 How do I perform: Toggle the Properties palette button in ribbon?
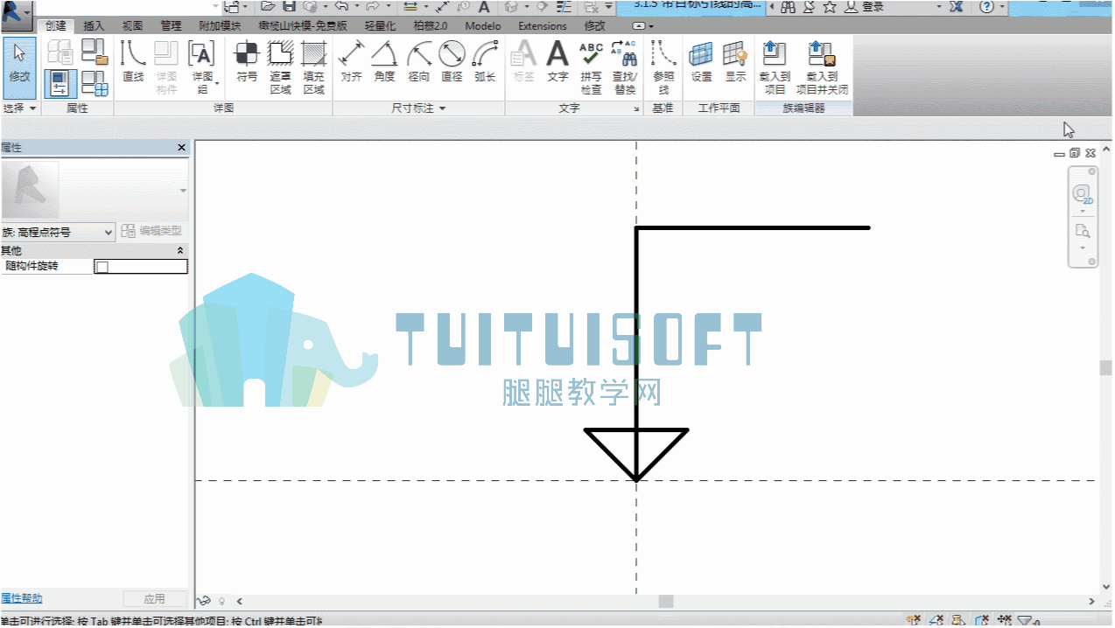pos(60,83)
